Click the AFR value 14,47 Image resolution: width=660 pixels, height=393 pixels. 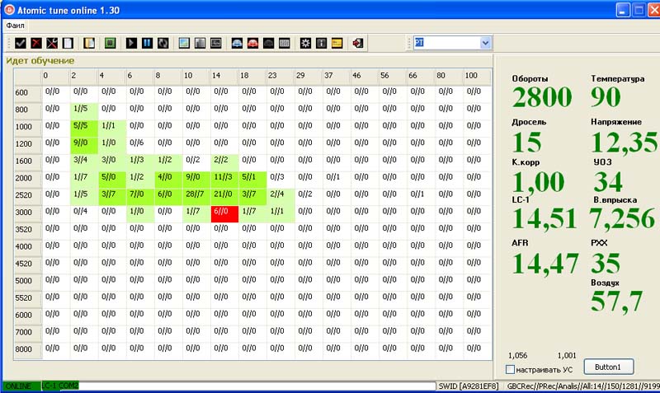545,264
